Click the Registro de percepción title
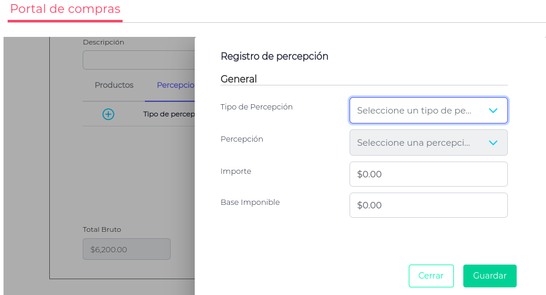The image size is (546, 295). (274, 56)
